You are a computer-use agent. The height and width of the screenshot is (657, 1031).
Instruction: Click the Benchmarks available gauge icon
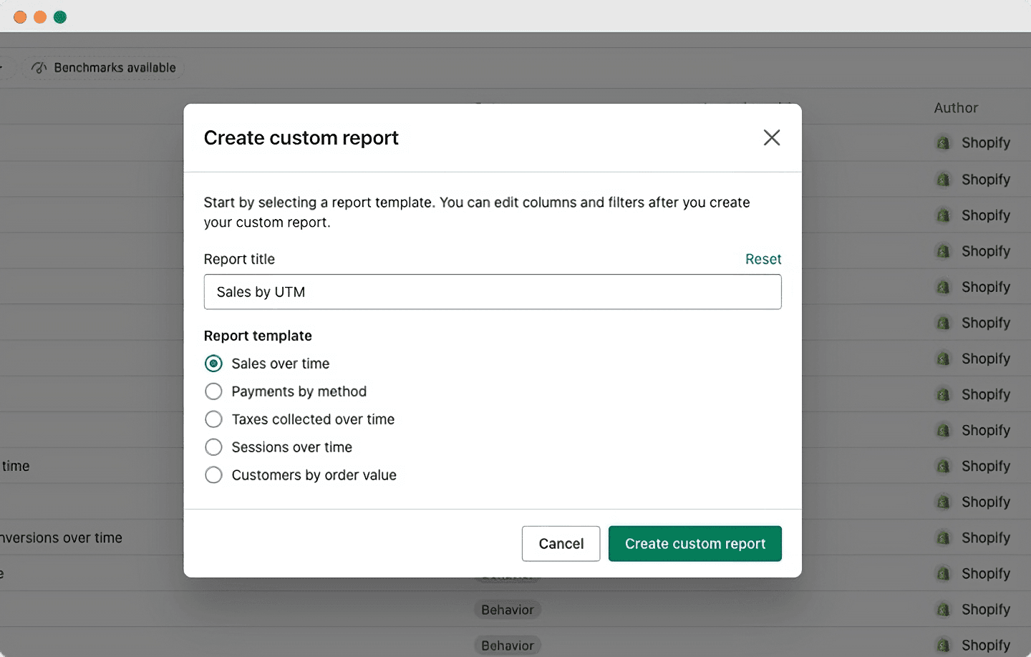39,68
